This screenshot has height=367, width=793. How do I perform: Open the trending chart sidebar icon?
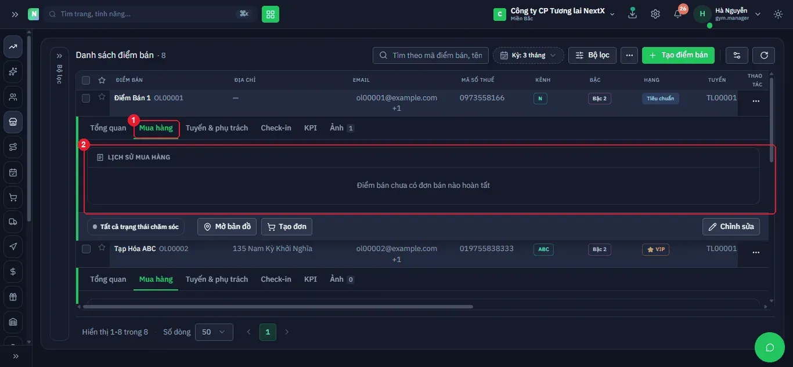(13, 46)
